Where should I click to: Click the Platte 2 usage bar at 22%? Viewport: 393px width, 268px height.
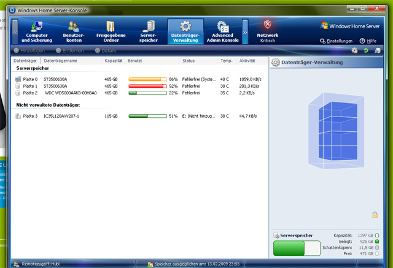tap(147, 93)
